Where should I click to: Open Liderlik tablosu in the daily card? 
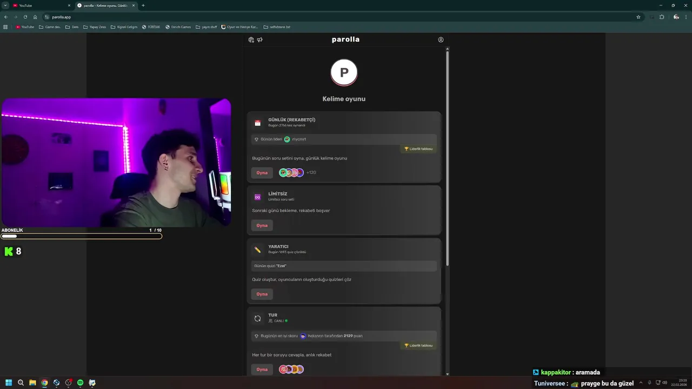click(x=418, y=149)
